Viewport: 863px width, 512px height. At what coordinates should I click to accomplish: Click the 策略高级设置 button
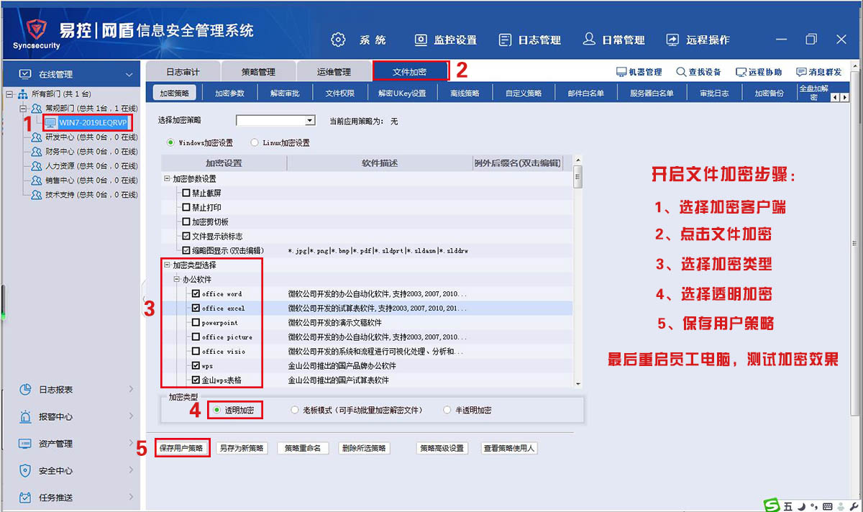[x=442, y=448]
